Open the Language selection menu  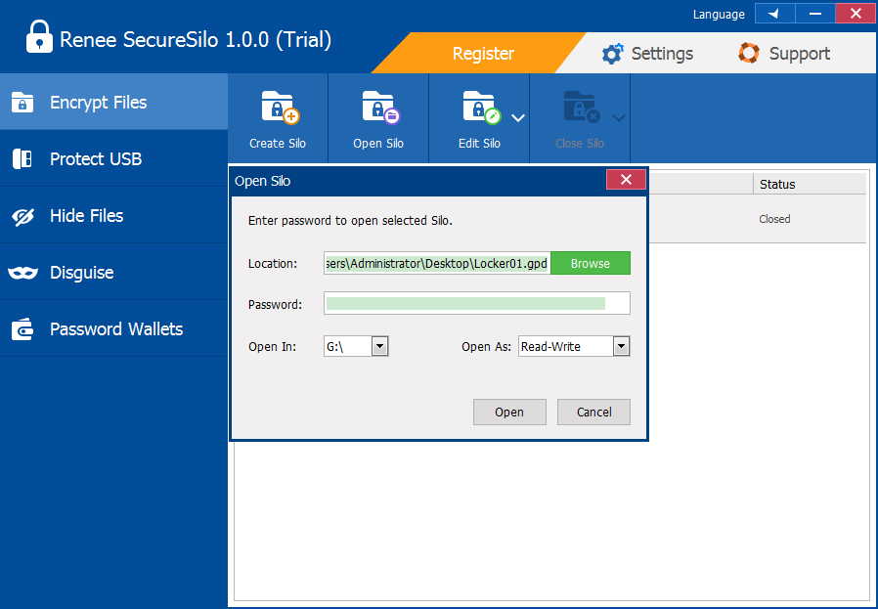774,14
